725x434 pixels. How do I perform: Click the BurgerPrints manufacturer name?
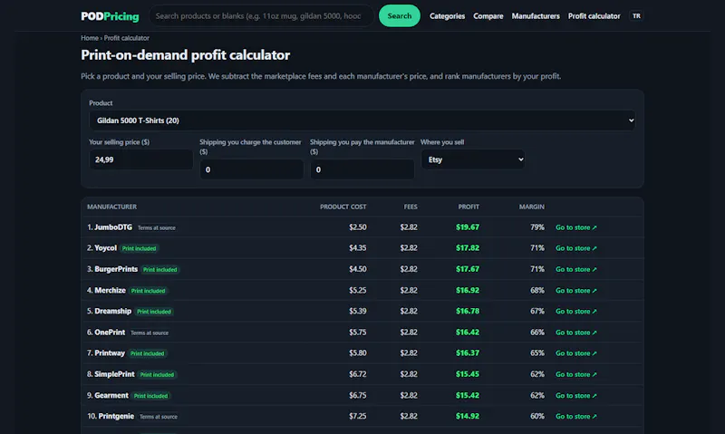point(116,269)
